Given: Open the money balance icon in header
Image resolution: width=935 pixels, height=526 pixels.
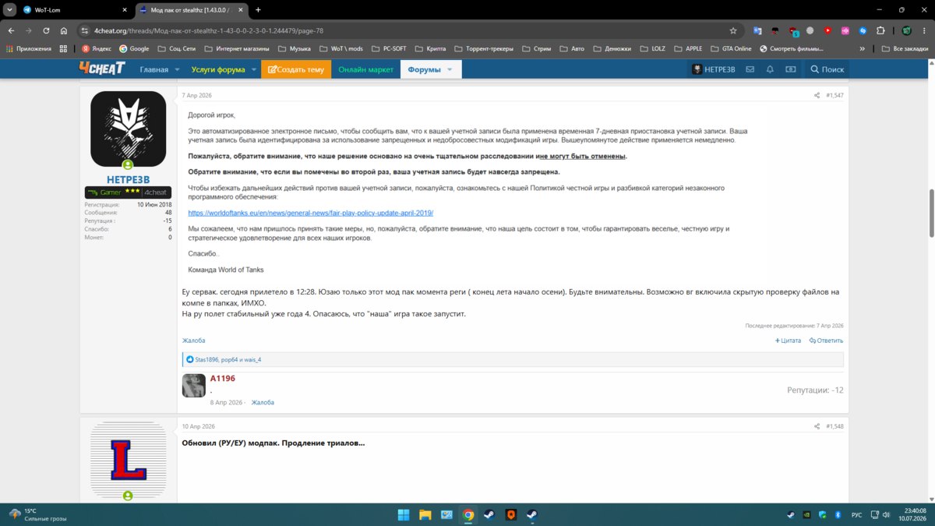Looking at the screenshot, I should tap(790, 69).
